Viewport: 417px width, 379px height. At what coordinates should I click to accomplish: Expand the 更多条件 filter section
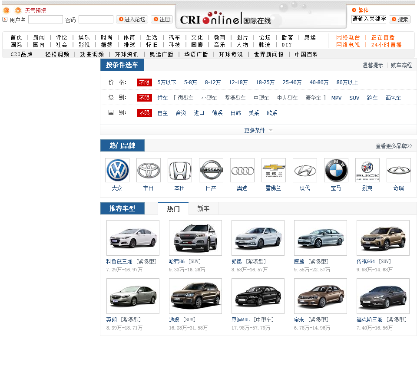[258, 130]
